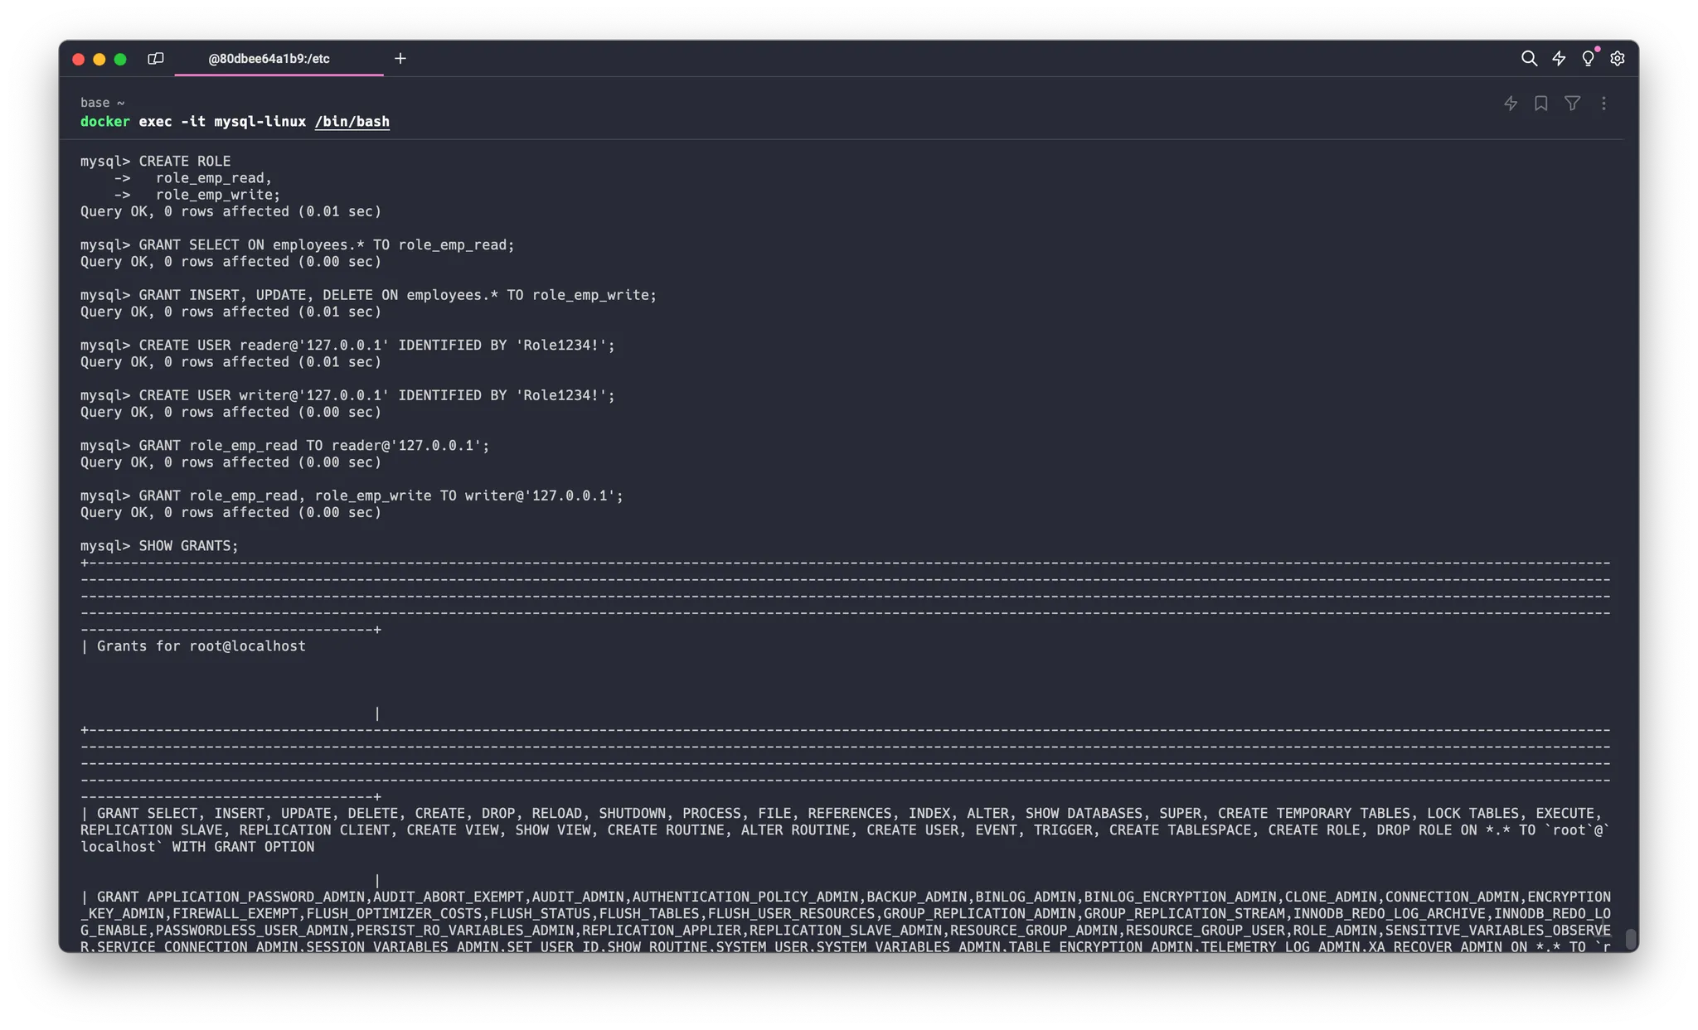Select the @80dbee64a1b9:/etc tab
This screenshot has height=1030, width=1698.
pos(269,59)
